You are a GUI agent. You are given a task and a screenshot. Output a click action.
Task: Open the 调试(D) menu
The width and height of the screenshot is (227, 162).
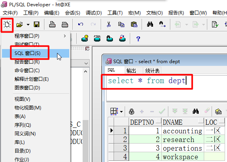pyautogui.click(x=94, y=13)
